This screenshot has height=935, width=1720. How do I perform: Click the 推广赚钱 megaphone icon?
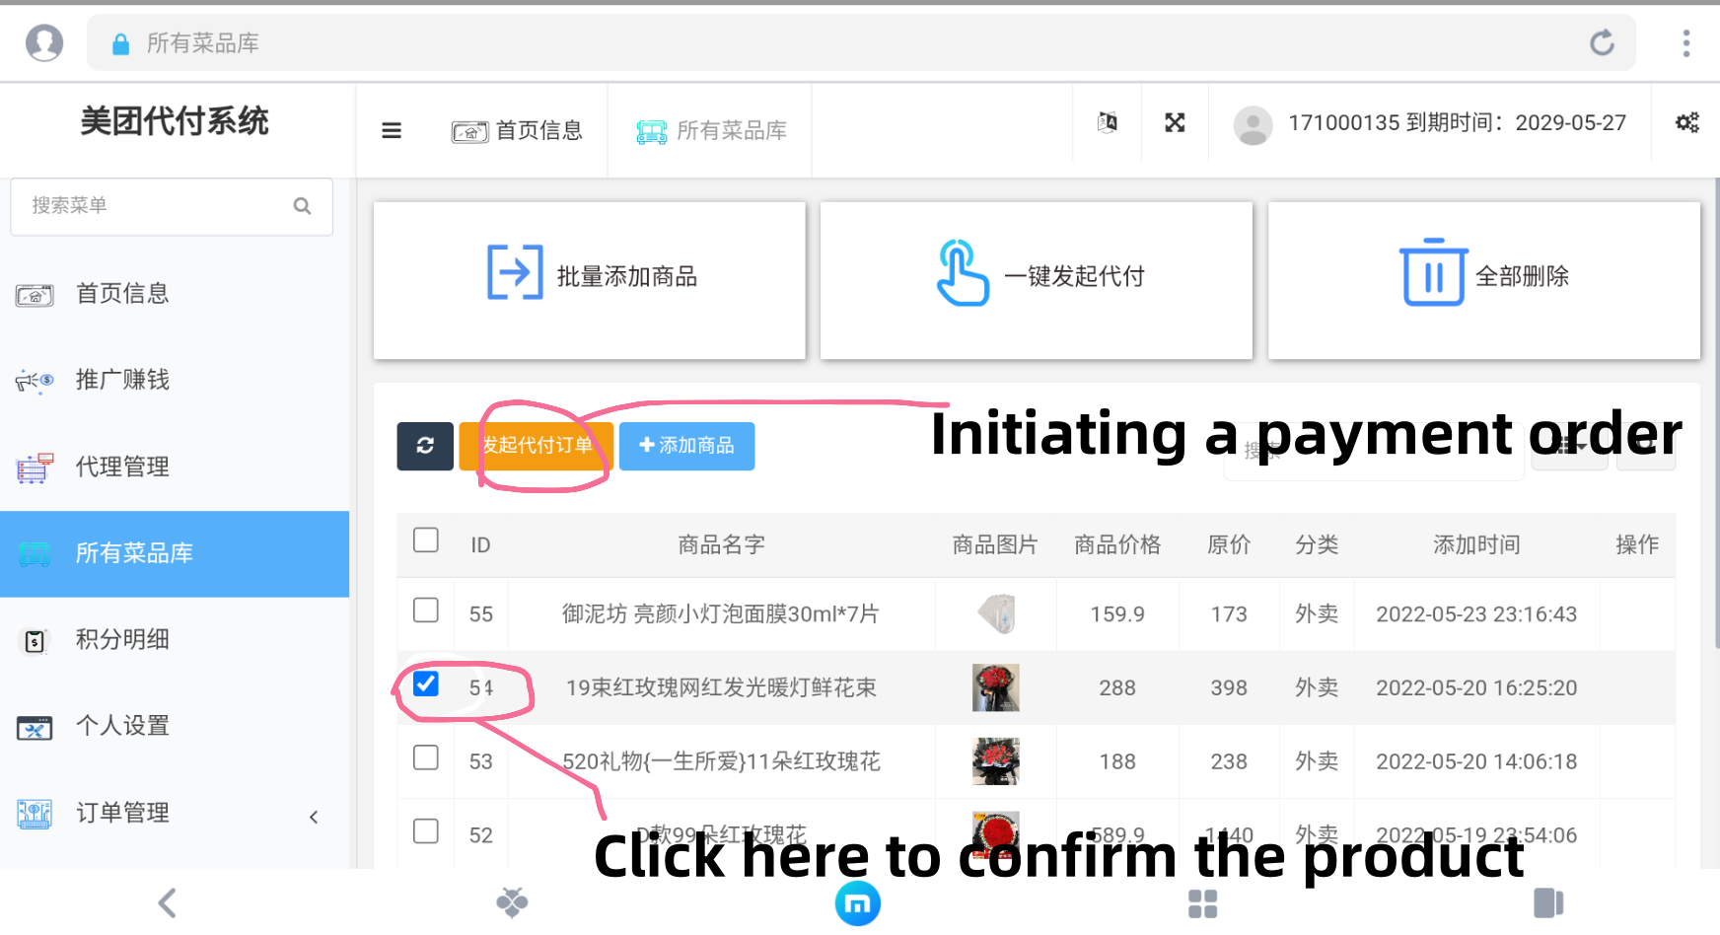click(35, 381)
